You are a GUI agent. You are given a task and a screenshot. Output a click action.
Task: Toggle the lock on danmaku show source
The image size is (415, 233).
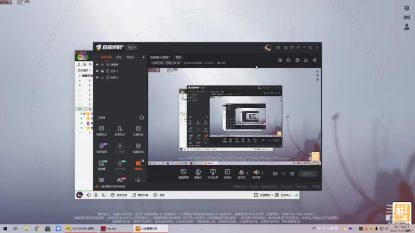point(102,64)
